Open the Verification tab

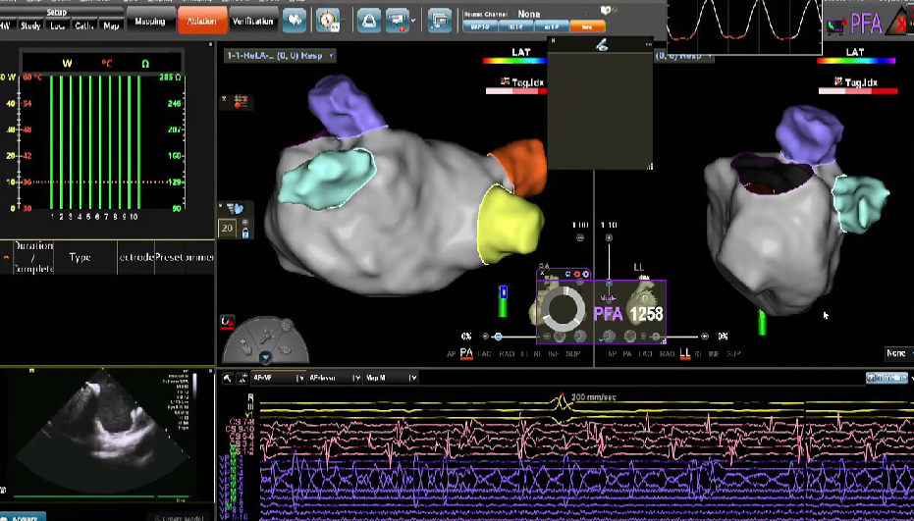[253, 20]
